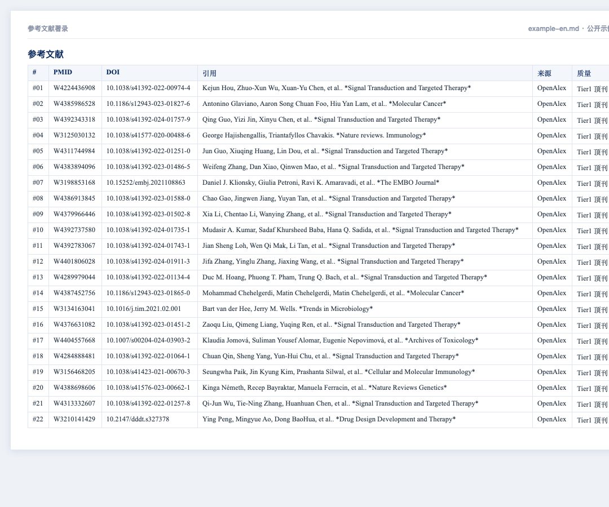This screenshot has width=609, height=507.
Task: Select the George Hajishengallis citation text
Action: coord(314,135)
